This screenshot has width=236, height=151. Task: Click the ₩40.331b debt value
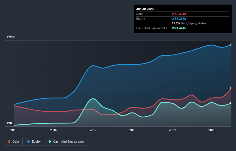tap(179, 14)
